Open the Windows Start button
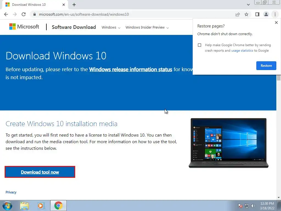Image resolution: width=281 pixels, height=211 pixels. (7, 206)
